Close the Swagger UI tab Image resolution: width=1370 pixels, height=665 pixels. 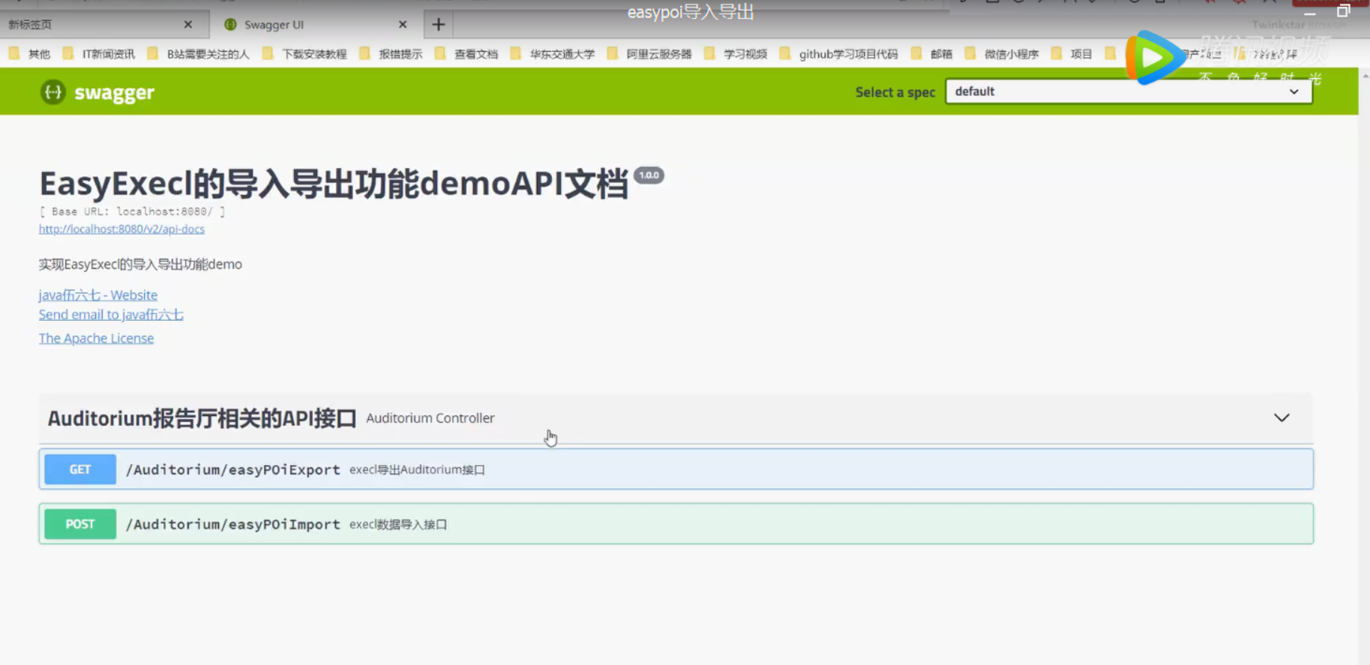[403, 25]
